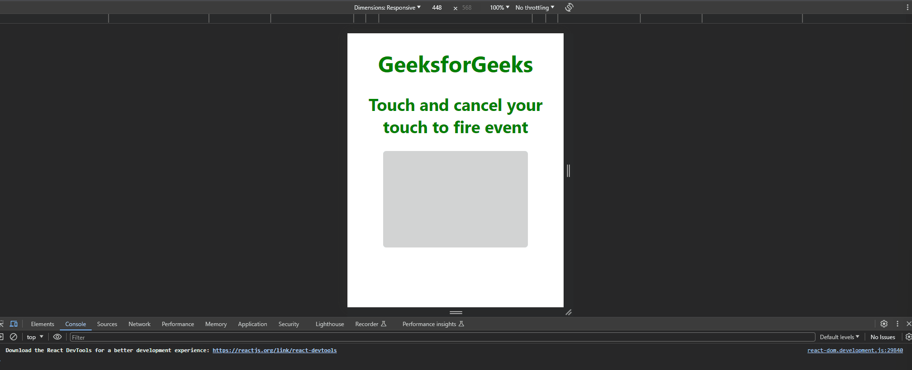
Task: Click the corner viewport resize handle
Action: [568, 312]
